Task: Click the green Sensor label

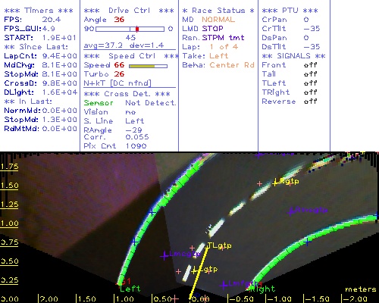Action: 99,103
